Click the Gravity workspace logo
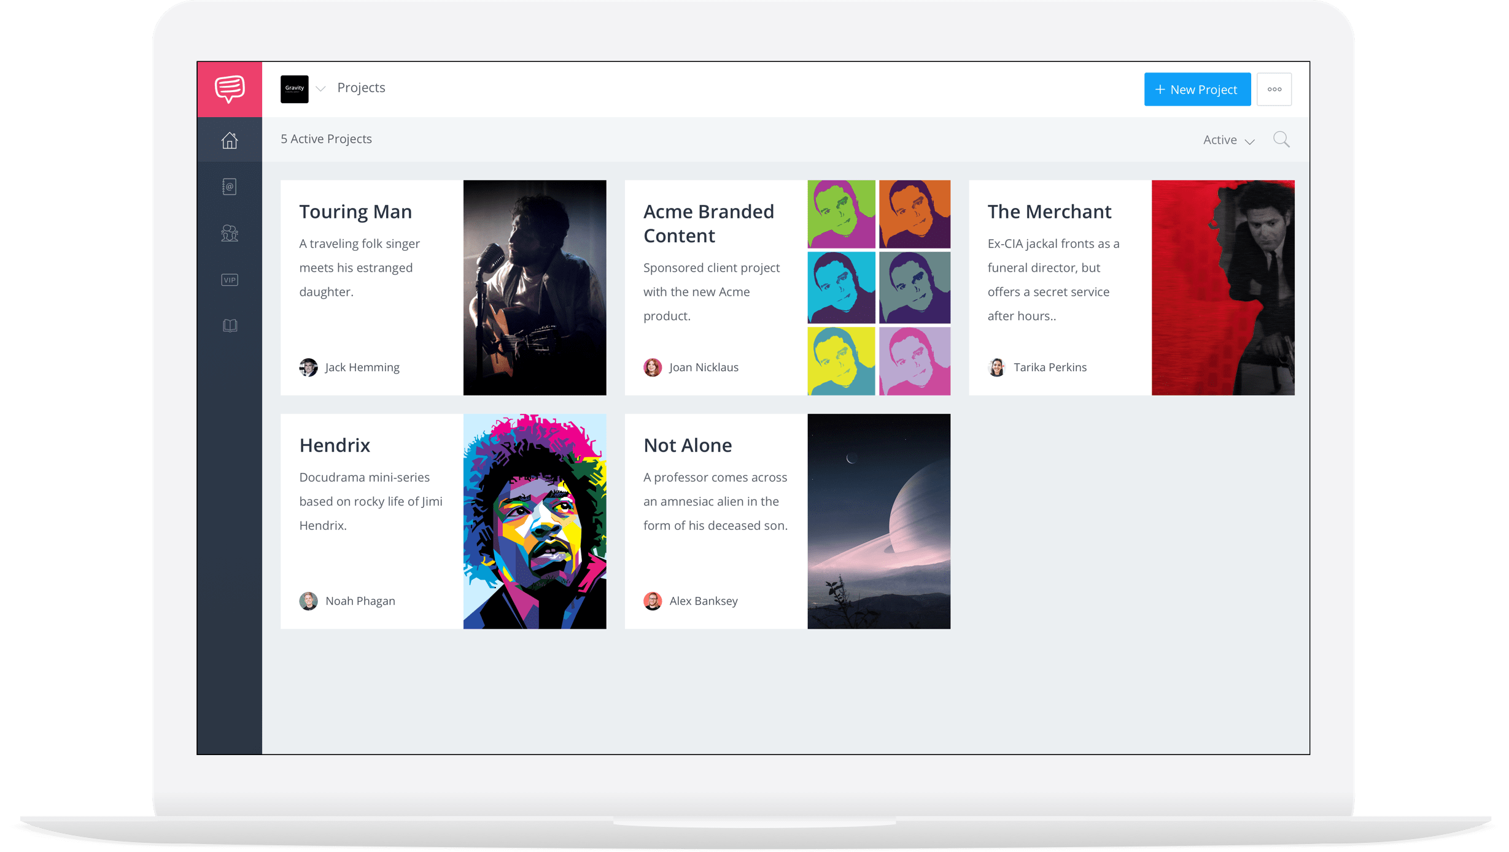The width and height of the screenshot is (1509, 852). tap(295, 89)
